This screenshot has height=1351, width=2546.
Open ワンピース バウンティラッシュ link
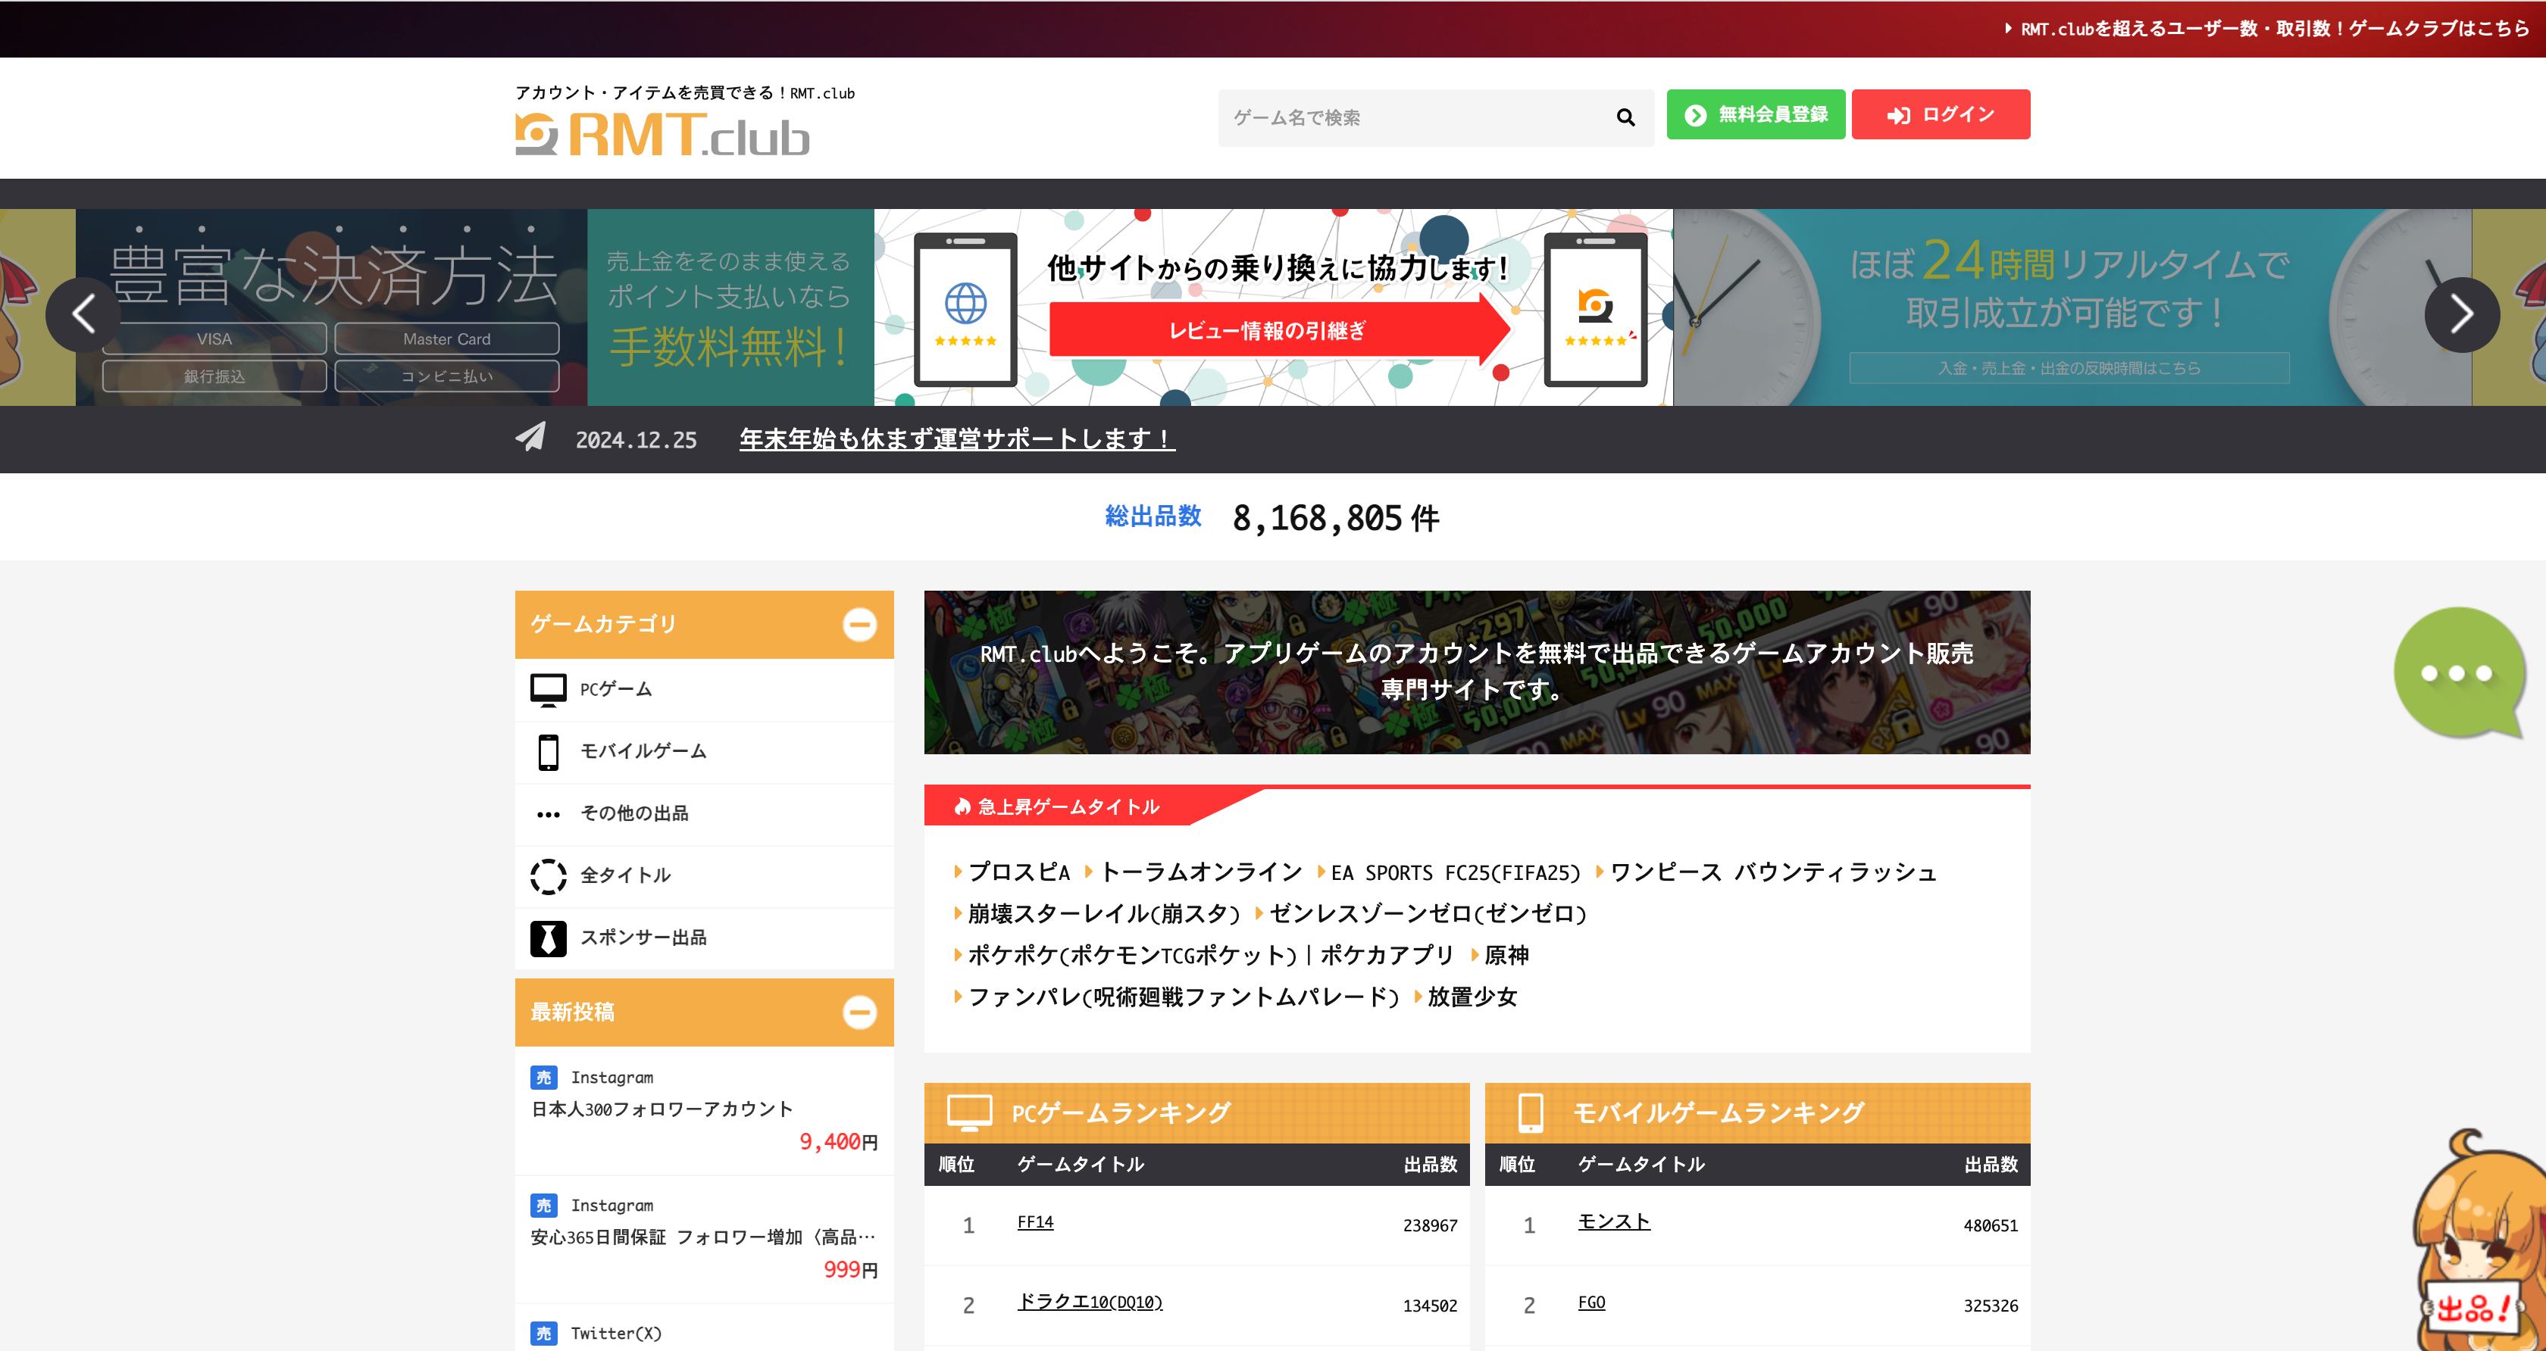[x=1773, y=872]
